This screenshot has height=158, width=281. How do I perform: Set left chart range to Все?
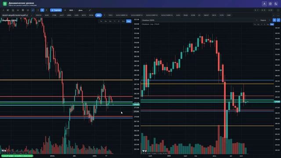click(x=123, y=22)
